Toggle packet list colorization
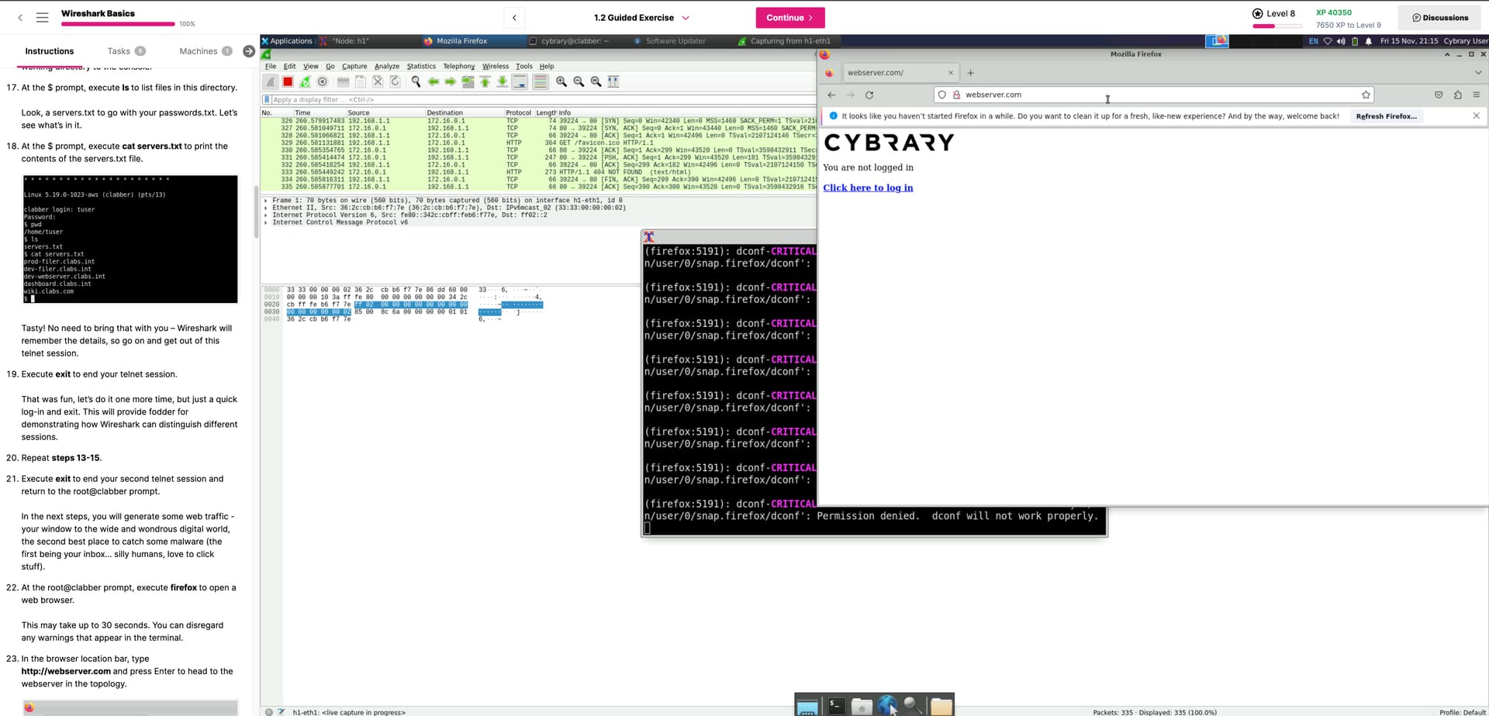This screenshot has width=1489, height=716. pos(541,81)
